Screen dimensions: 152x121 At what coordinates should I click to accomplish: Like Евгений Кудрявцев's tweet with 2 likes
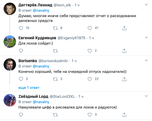point(90,51)
